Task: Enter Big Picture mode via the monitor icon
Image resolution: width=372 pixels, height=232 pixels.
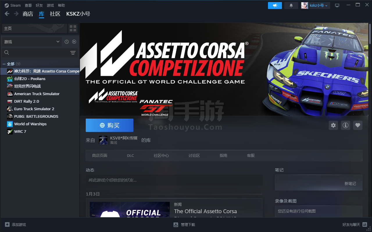Action: click(337, 5)
